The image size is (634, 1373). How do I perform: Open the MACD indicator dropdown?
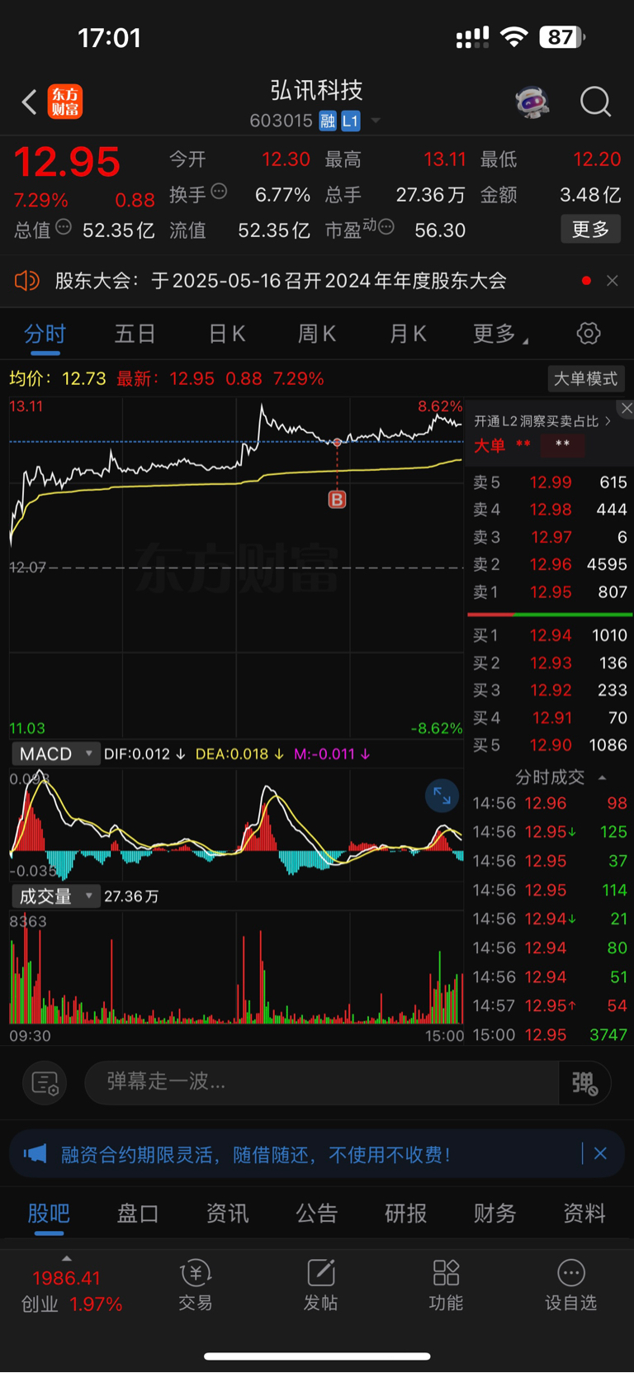pyautogui.click(x=55, y=754)
